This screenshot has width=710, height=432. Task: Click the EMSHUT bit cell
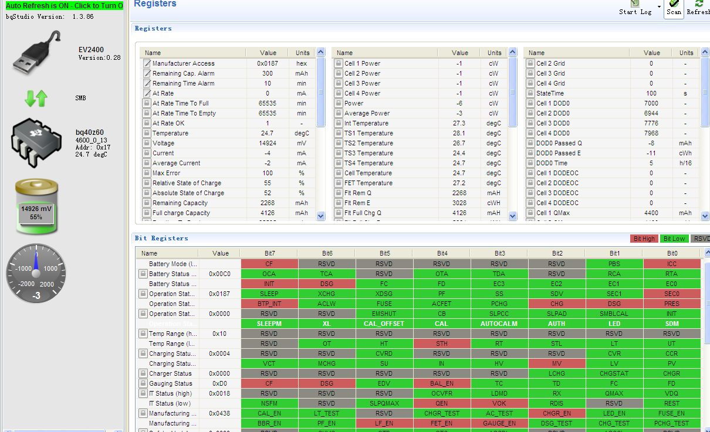384,314
